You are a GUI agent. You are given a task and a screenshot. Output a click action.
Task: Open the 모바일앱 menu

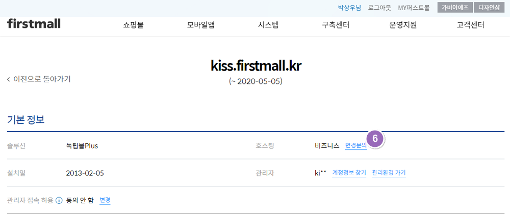(200, 25)
